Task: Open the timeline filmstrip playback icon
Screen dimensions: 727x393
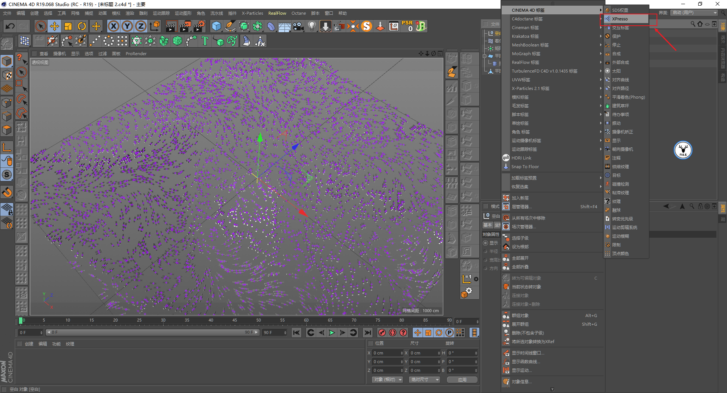Action: (x=474, y=333)
